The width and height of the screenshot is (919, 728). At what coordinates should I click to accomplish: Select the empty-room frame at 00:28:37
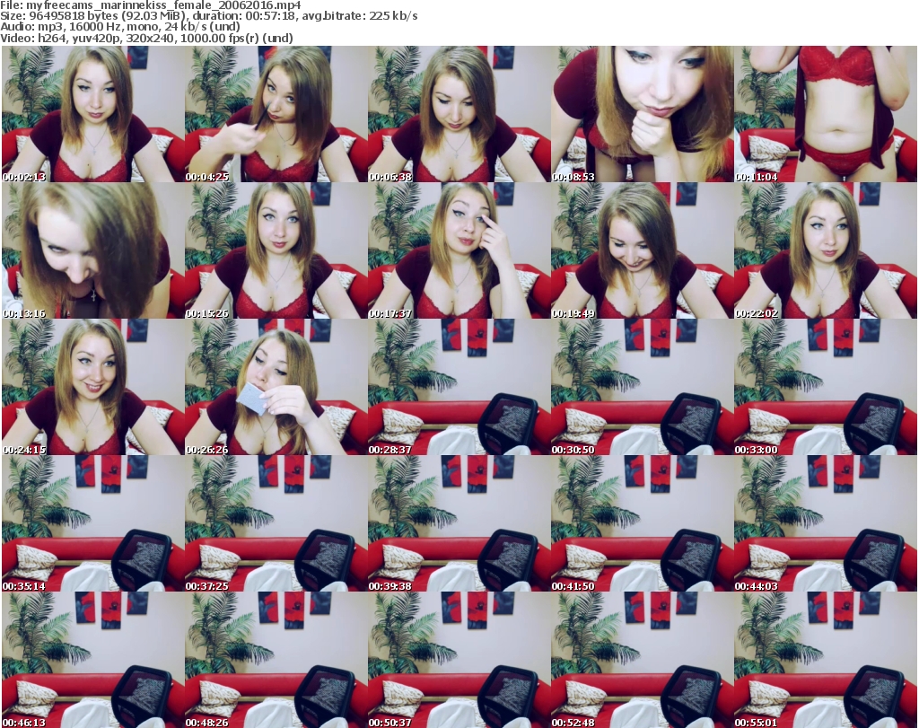click(459, 387)
